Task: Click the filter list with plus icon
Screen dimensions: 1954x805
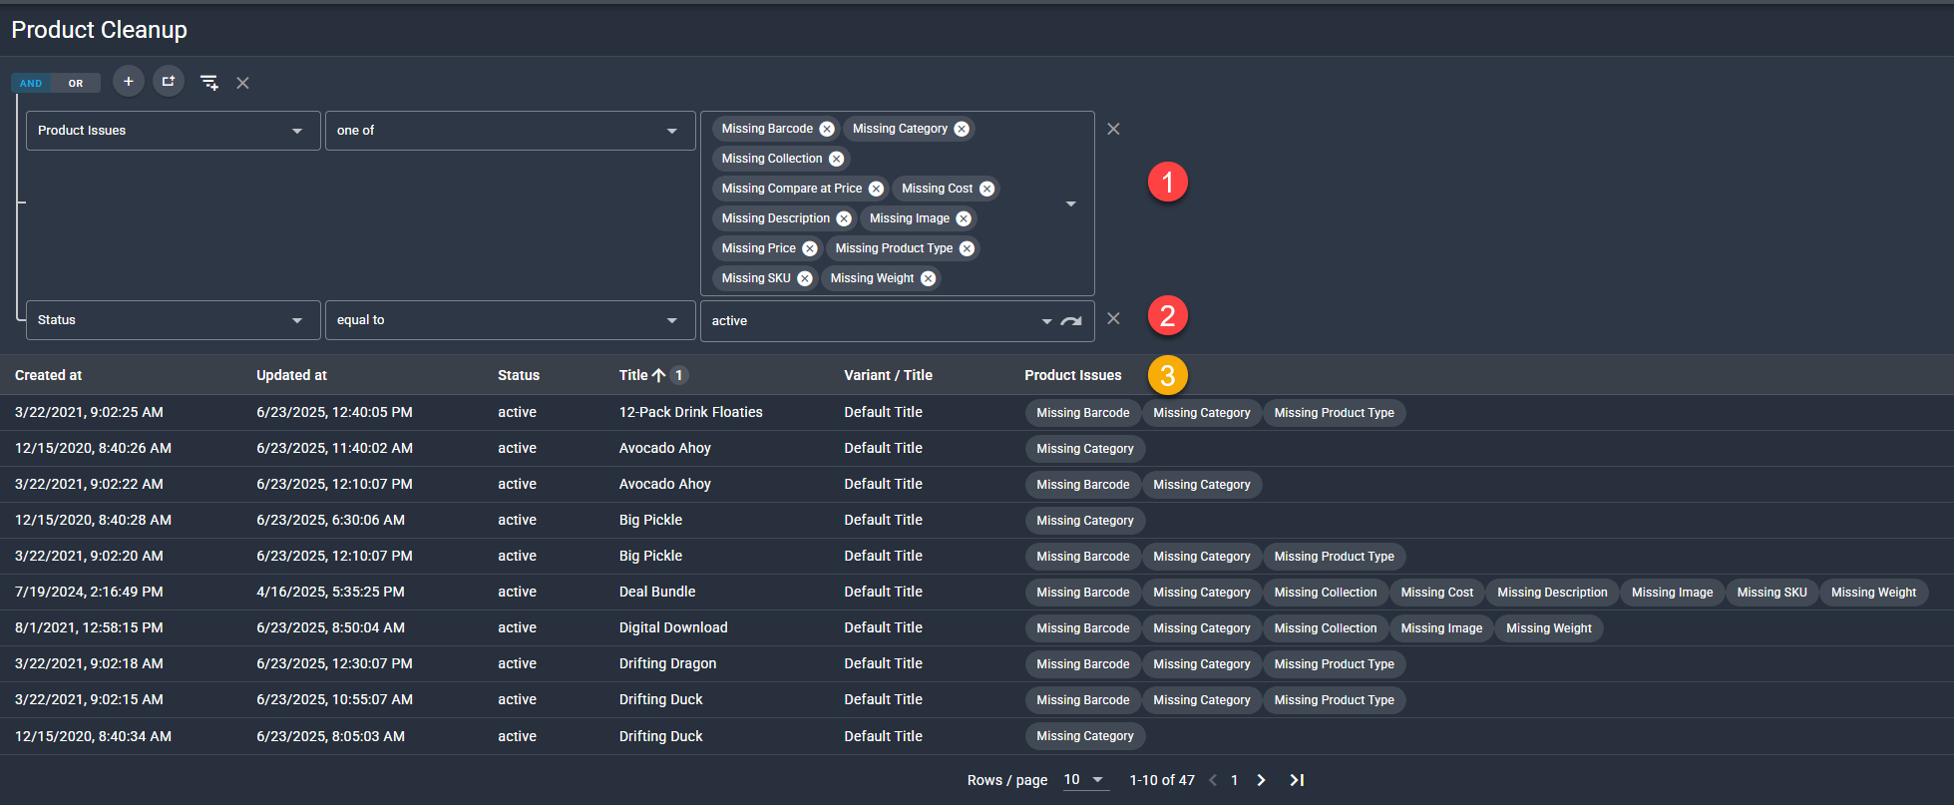Action: tap(208, 83)
